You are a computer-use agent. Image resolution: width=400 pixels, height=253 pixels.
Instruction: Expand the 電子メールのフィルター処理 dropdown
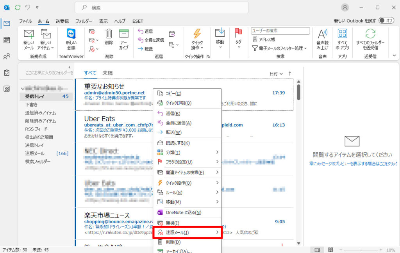click(280, 48)
